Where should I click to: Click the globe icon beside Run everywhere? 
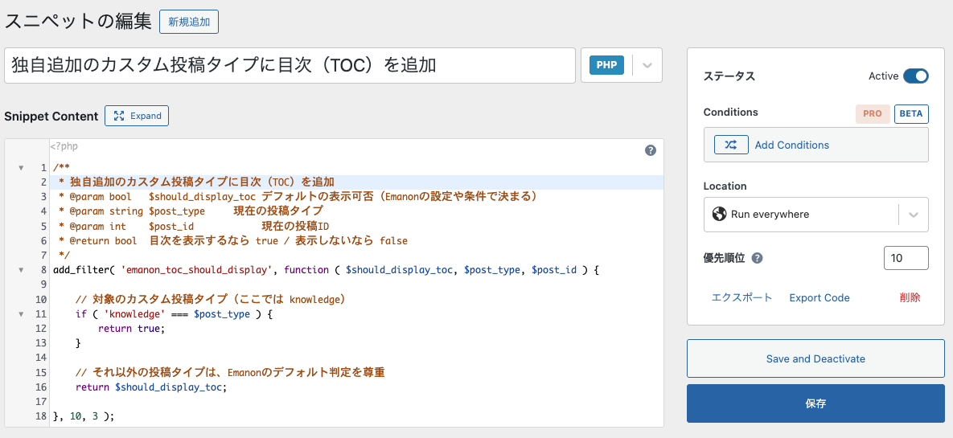coord(719,215)
